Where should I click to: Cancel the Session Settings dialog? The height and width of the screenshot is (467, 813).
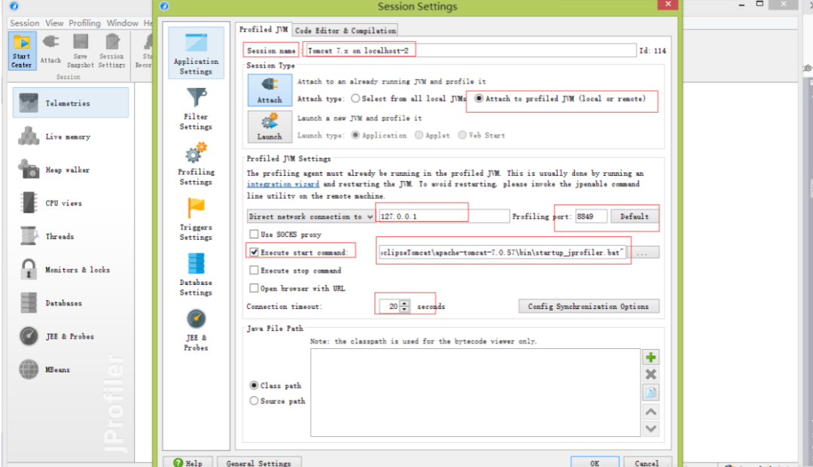[x=647, y=462]
